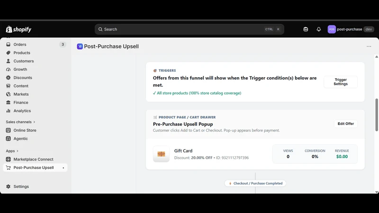Open Analytics in the sidebar
Viewport: 379px width, 213px height.
(x=22, y=111)
